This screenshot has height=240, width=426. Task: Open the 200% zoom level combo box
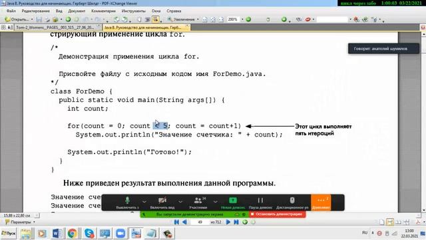(x=235, y=19)
